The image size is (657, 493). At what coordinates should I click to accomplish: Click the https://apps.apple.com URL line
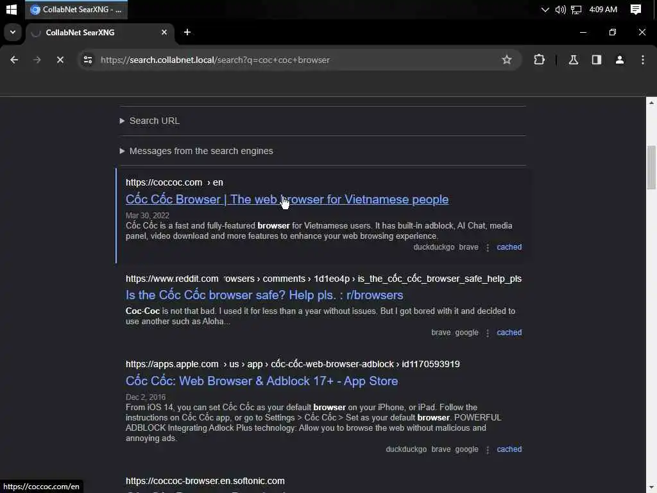293,364
